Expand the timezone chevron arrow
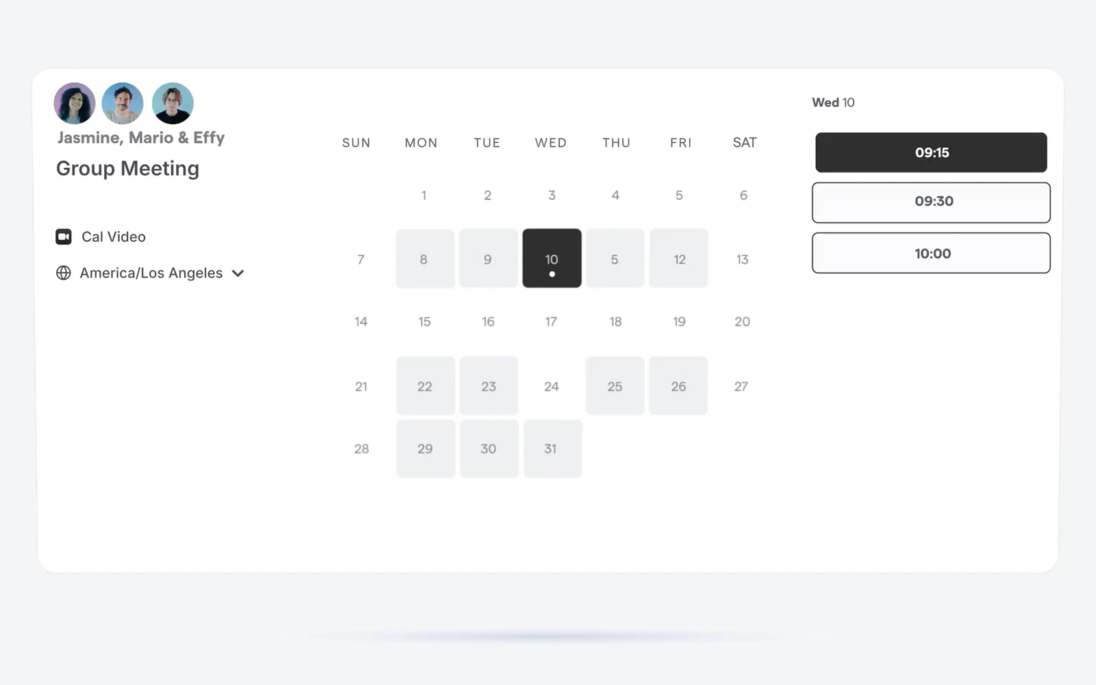The width and height of the screenshot is (1096, 685). pyautogui.click(x=238, y=273)
